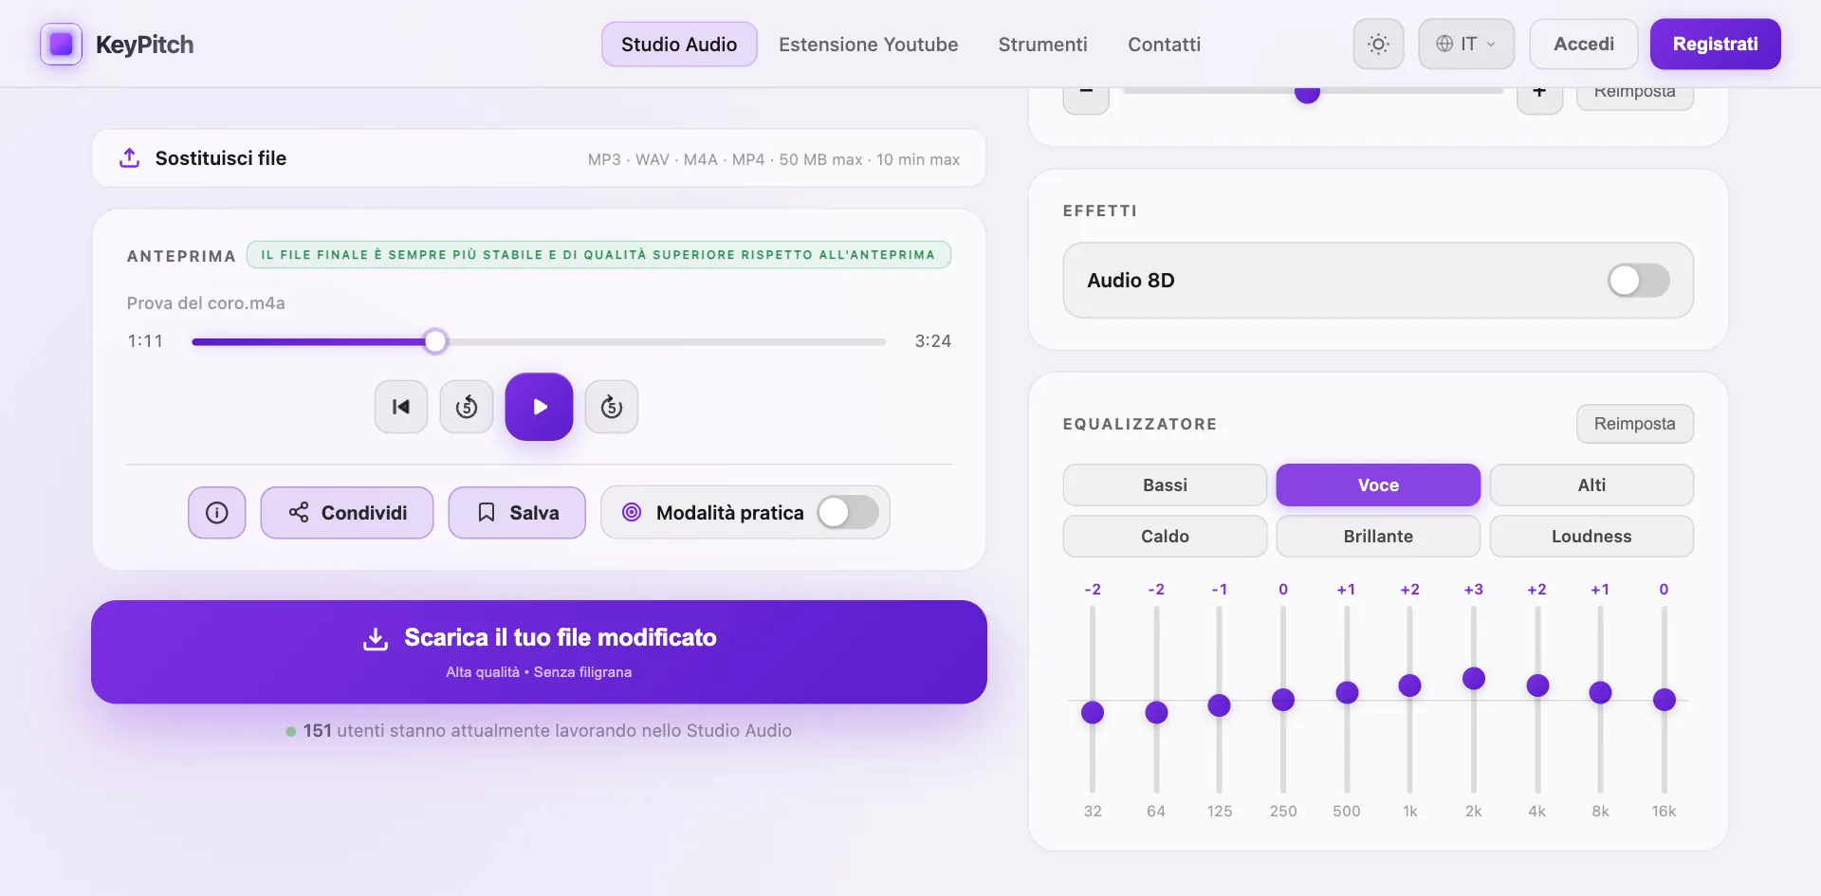Click the file name Prova del coro.m4a
The height and width of the screenshot is (896, 1821).
click(x=206, y=302)
